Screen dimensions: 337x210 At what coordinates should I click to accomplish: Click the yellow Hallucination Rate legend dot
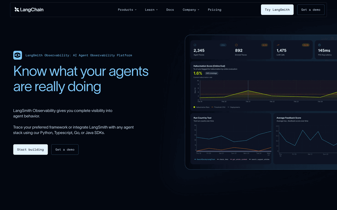click(194, 107)
